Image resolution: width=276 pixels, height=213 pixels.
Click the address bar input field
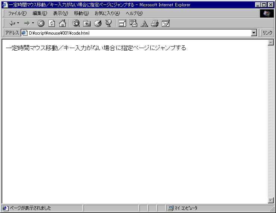click(x=139, y=33)
